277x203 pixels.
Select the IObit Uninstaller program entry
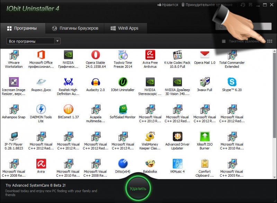pos(123,85)
